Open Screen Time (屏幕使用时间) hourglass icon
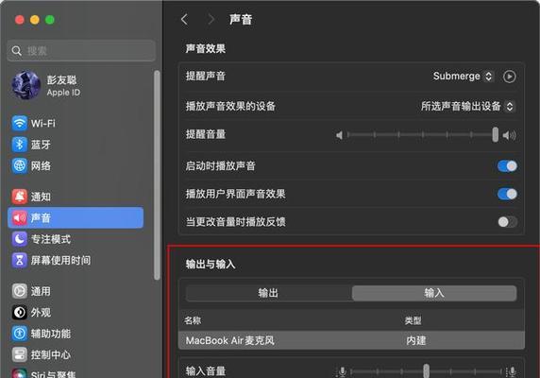Image resolution: width=540 pixels, height=378 pixels. coord(19,260)
